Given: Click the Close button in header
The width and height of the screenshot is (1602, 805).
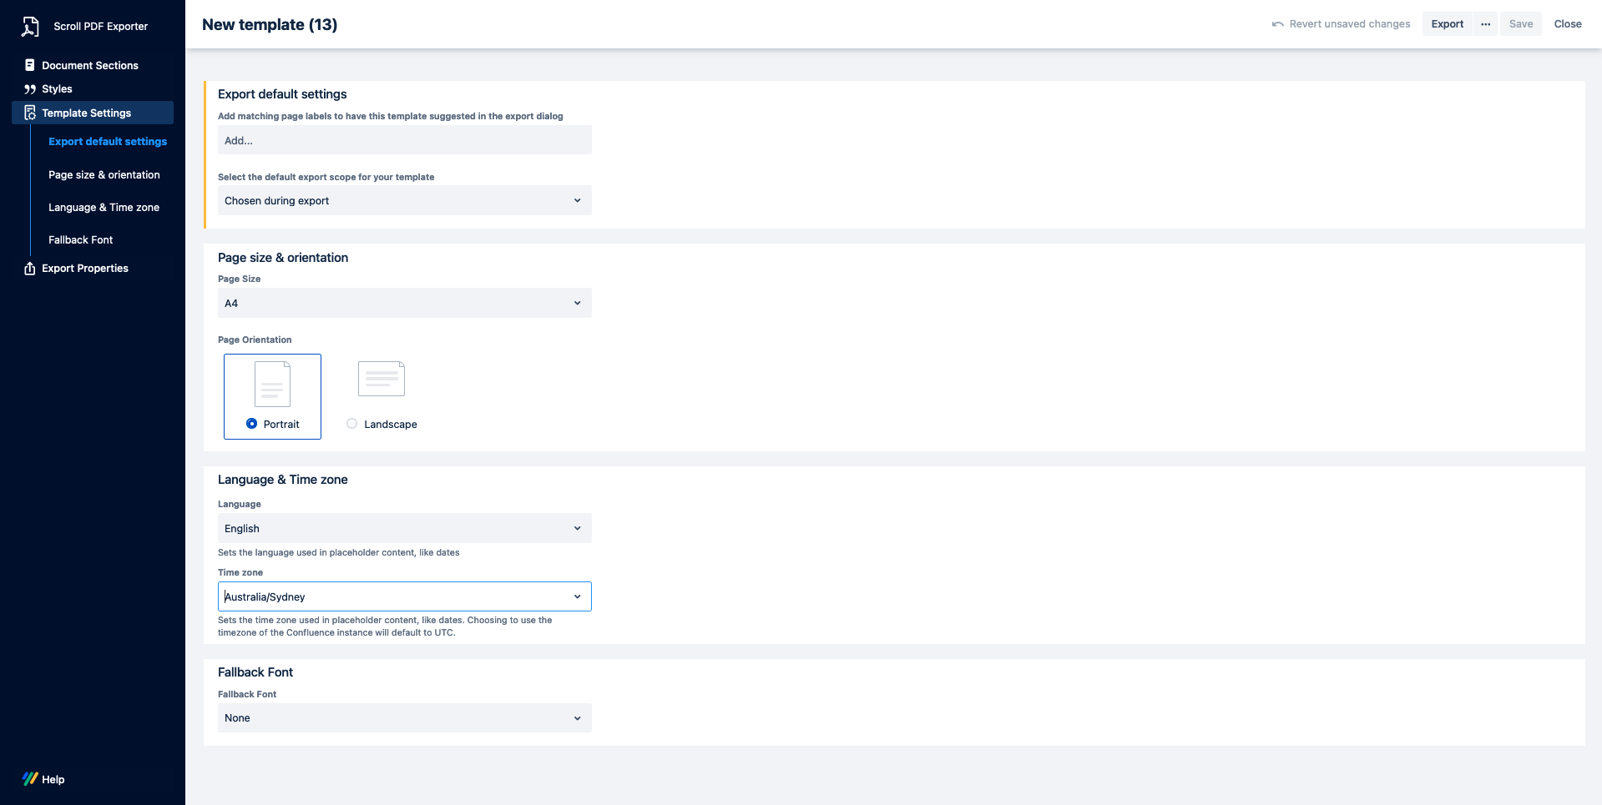Looking at the screenshot, I should tap(1567, 24).
